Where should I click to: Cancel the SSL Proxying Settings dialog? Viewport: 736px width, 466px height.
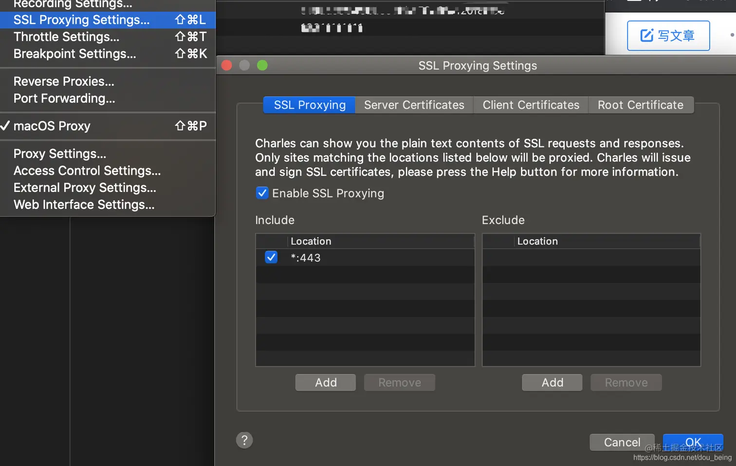(622, 442)
